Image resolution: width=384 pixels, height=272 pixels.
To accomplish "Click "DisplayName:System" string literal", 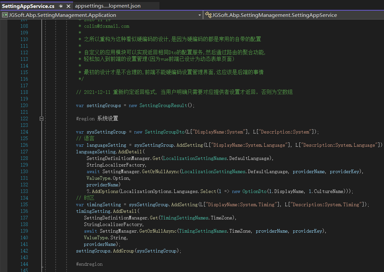I will coord(219,132).
